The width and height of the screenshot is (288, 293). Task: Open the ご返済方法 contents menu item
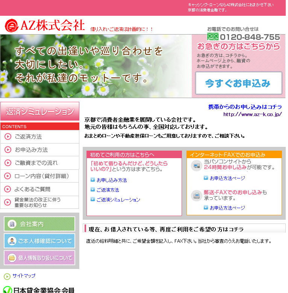click(x=40, y=137)
